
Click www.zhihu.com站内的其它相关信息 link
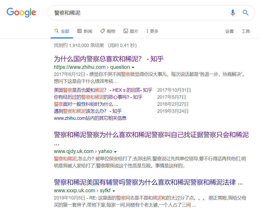click(x=90, y=118)
